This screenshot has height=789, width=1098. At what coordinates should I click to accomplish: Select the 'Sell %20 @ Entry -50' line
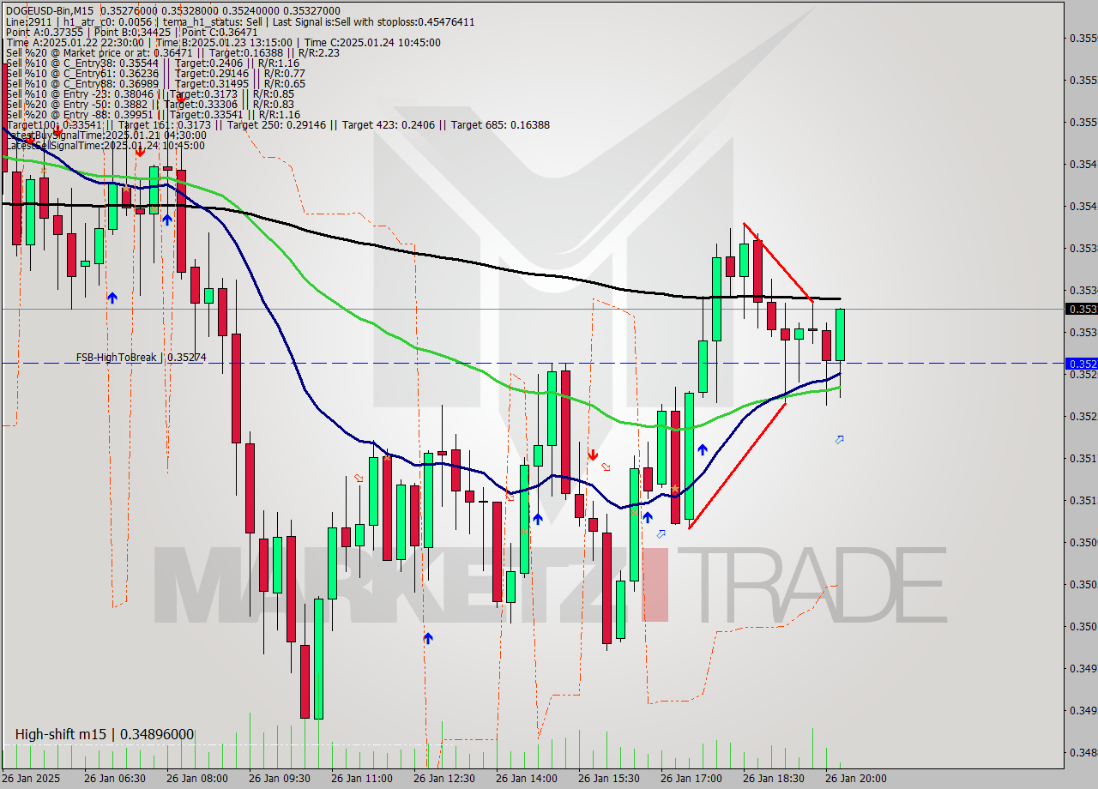pyautogui.click(x=149, y=104)
